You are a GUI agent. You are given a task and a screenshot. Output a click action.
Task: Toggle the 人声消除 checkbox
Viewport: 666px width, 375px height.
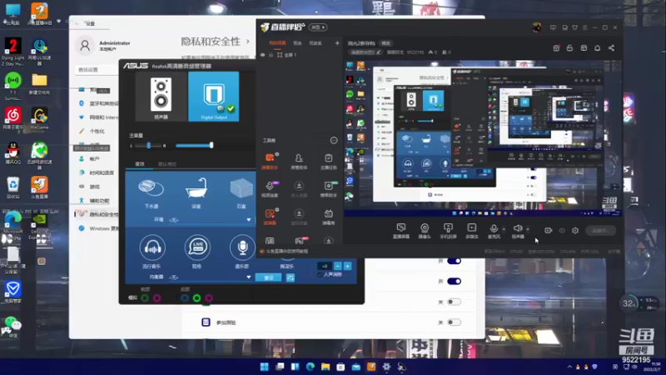coord(320,275)
